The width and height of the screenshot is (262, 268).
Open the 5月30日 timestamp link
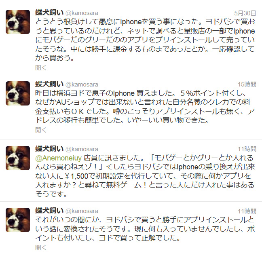click(245, 13)
